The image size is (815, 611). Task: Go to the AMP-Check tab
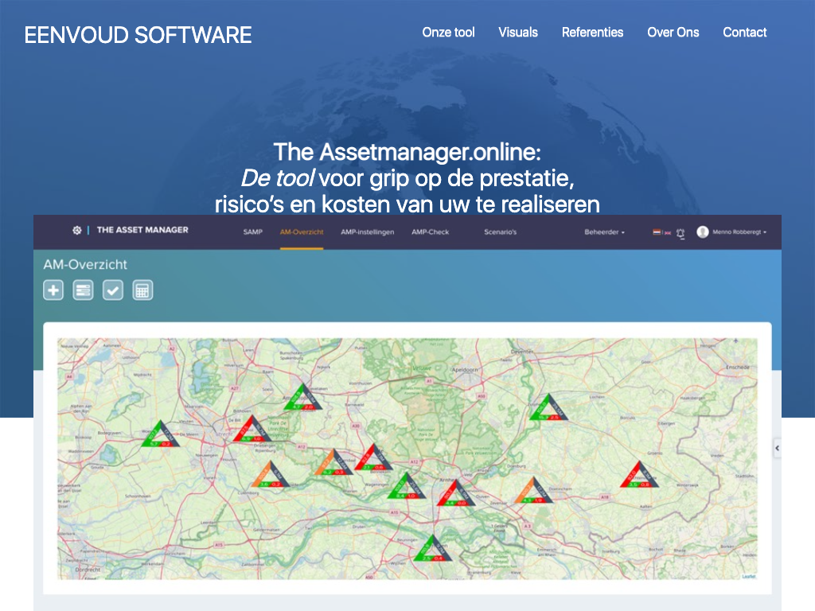point(431,232)
